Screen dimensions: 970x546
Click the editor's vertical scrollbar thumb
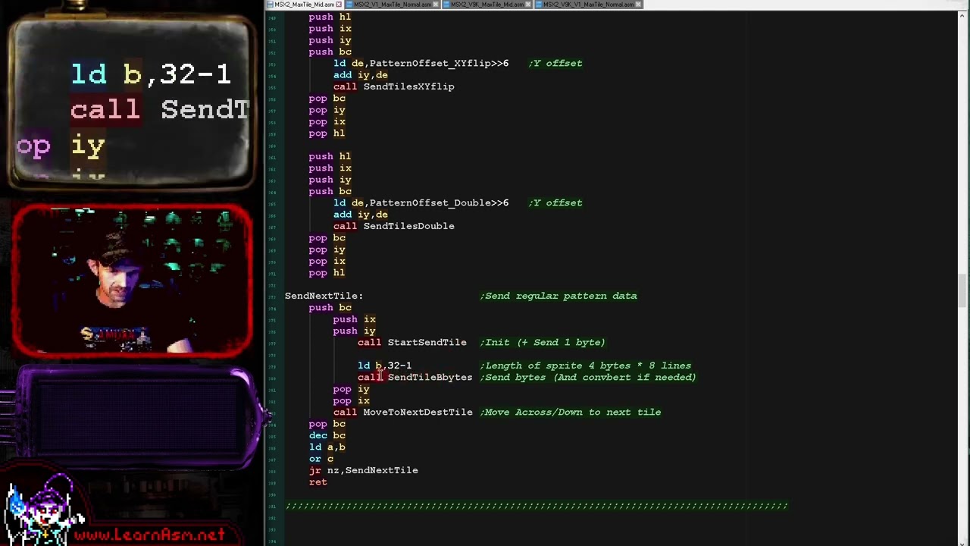tap(963, 290)
